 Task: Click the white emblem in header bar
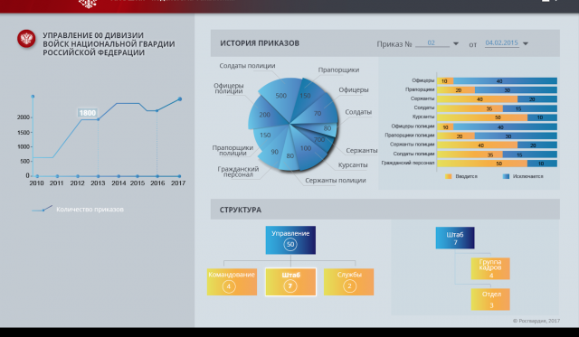(x=88, y=4)
